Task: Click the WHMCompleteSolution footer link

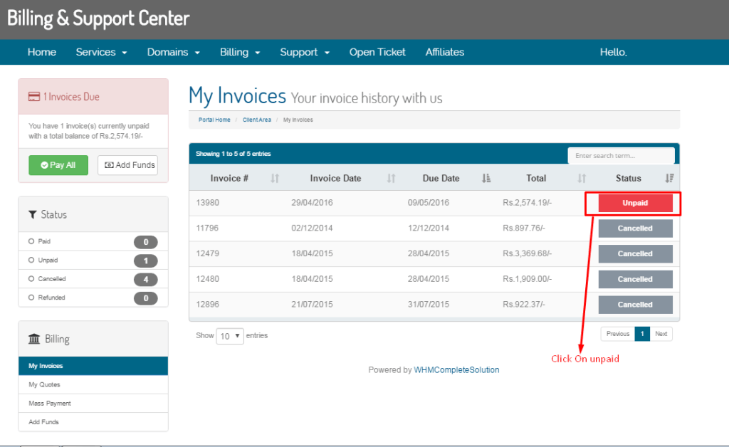Action: [x=456, y=370]
